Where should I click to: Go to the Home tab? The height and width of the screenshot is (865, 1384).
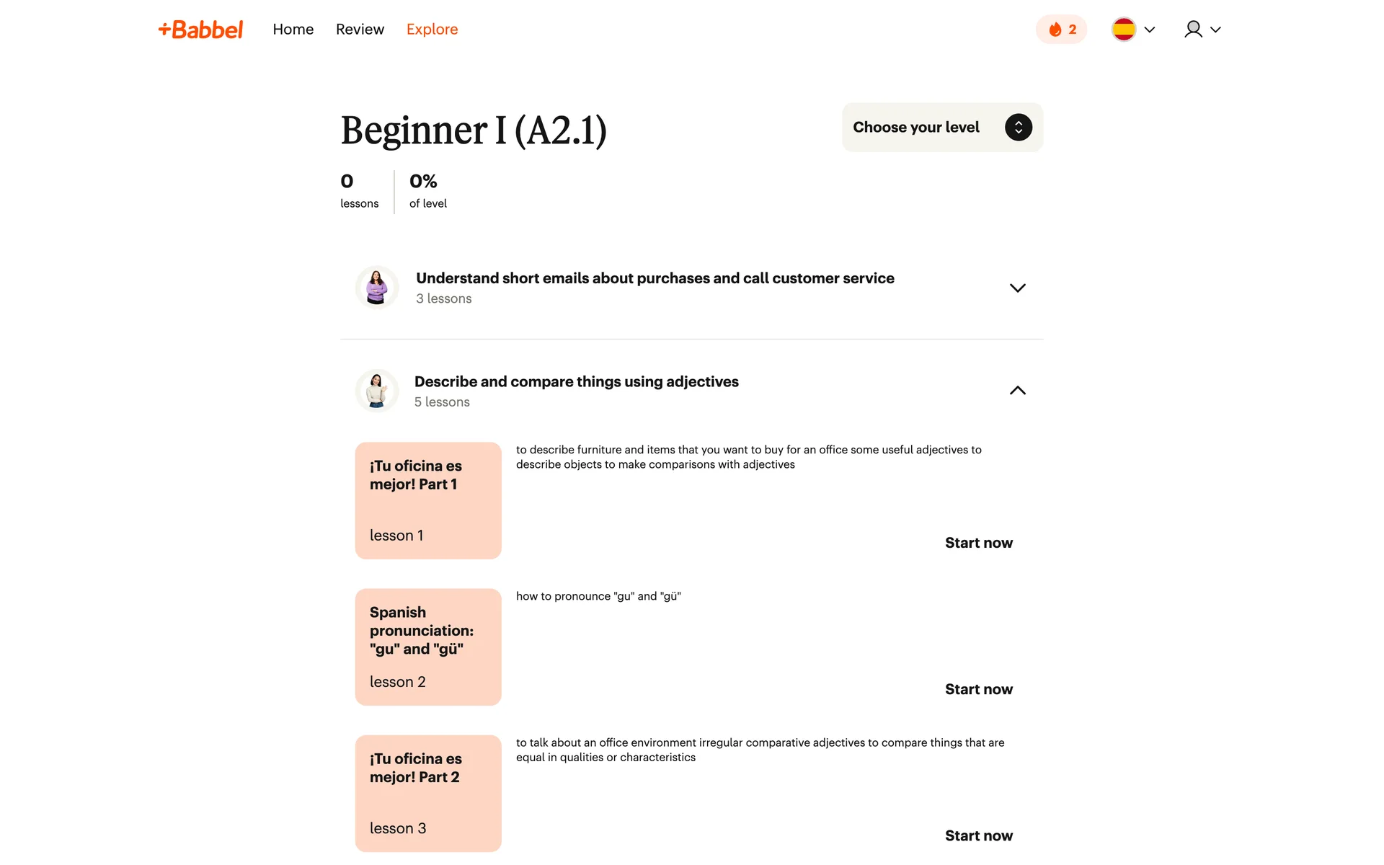293,30
